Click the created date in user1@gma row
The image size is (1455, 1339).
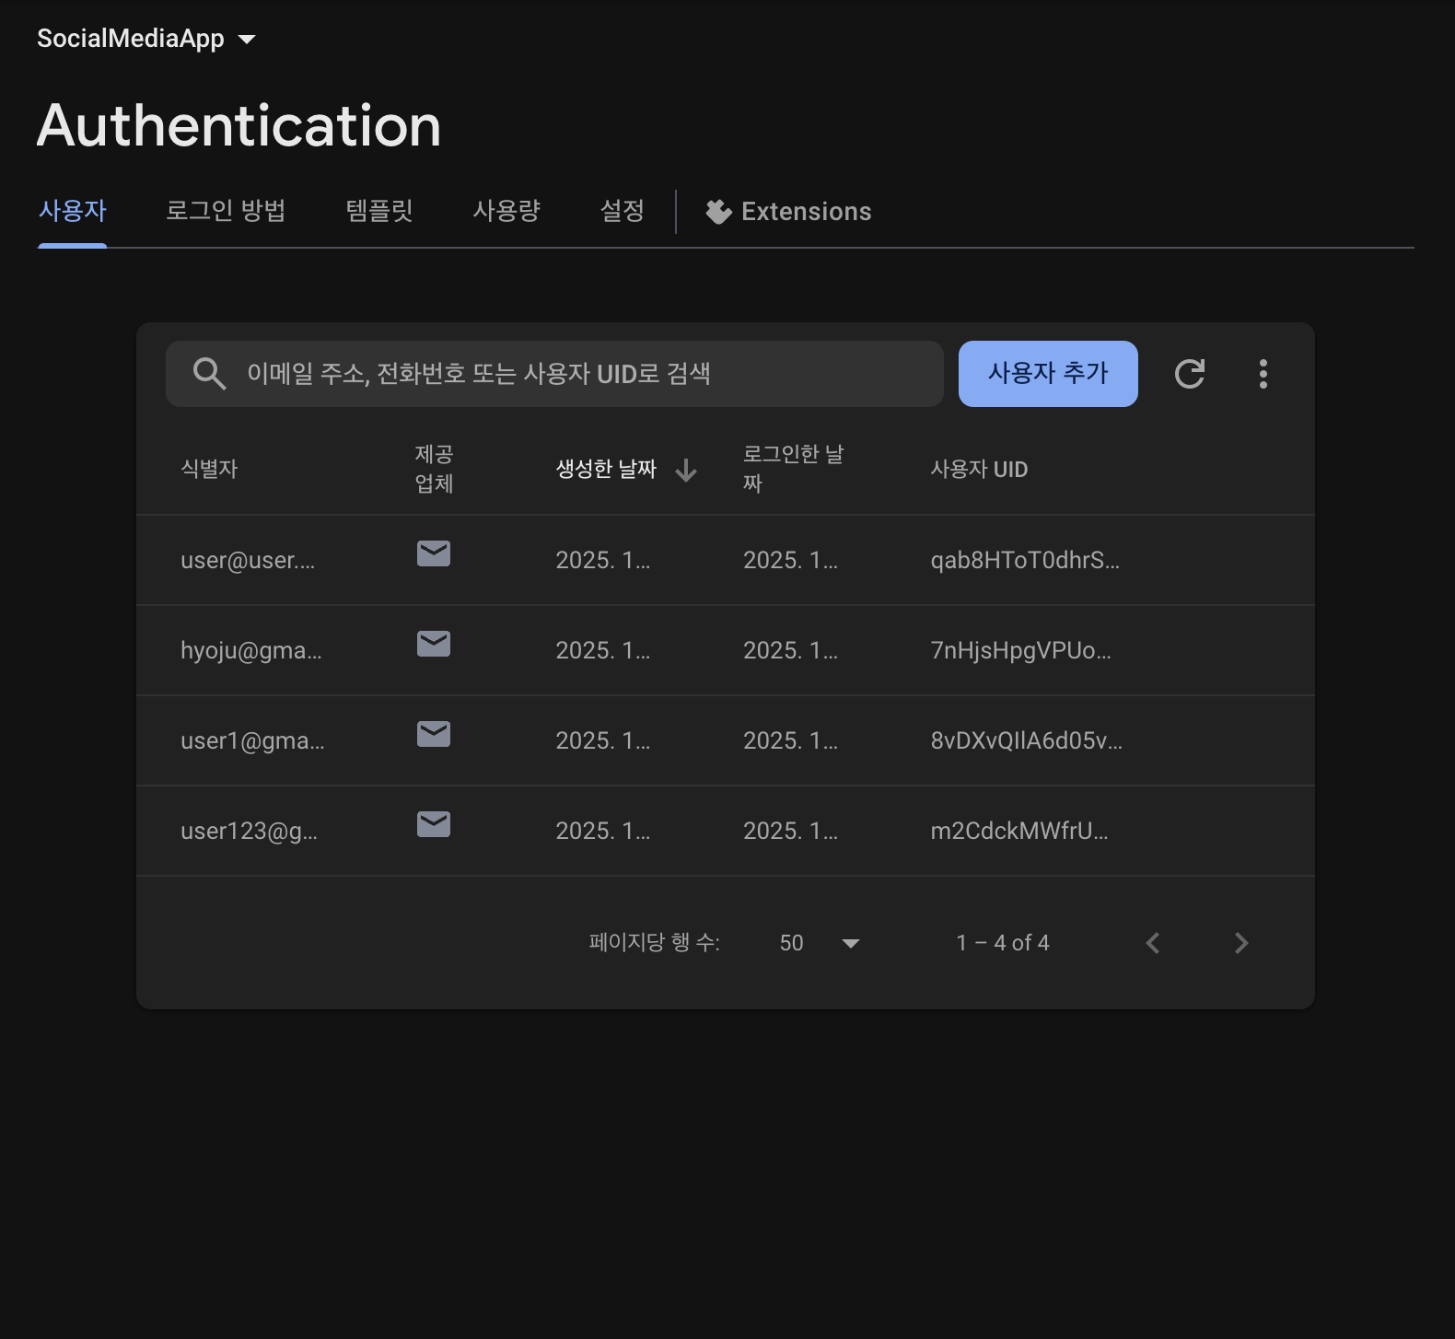point(603,740)
